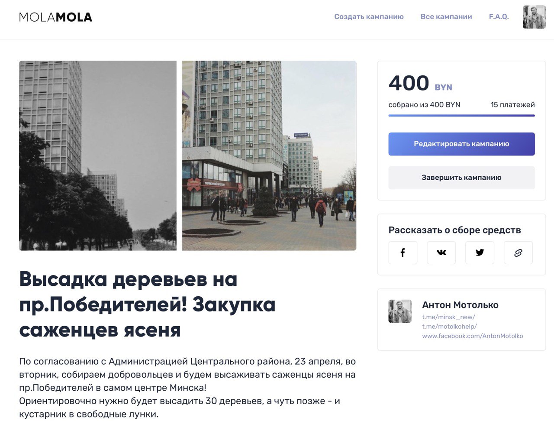Click the Антон Мотолько author name
The image size is (554, 421).
click(460, 305)
